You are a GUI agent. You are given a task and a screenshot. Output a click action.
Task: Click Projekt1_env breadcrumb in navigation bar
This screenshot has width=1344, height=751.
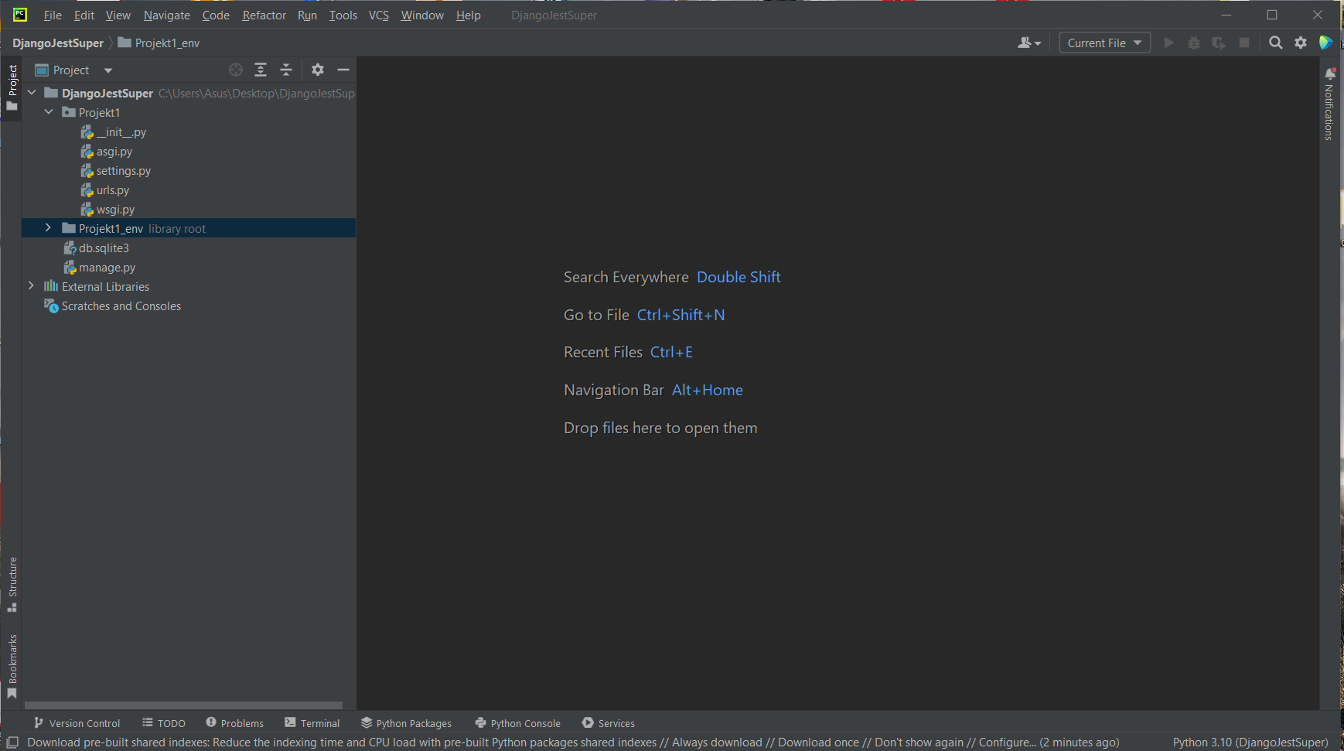pos(159,43)
